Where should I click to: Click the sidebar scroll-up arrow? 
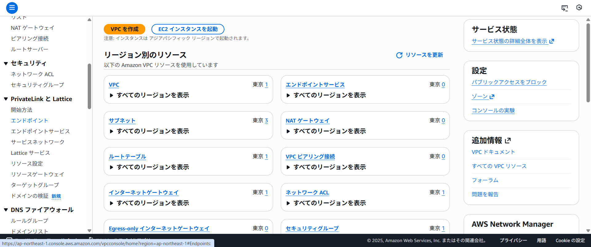click(x=89, y=20)
